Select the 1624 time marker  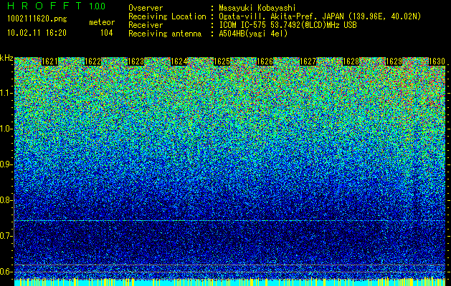click(x=179, y=61)
